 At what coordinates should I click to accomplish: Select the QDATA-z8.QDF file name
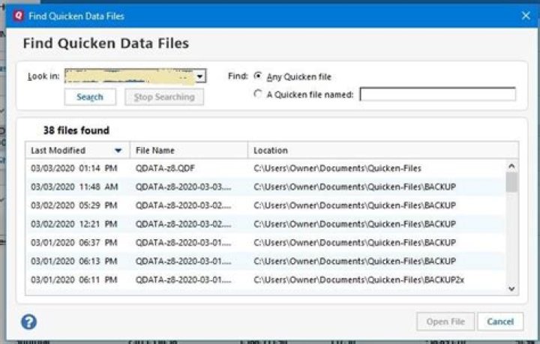pos(165,168)
